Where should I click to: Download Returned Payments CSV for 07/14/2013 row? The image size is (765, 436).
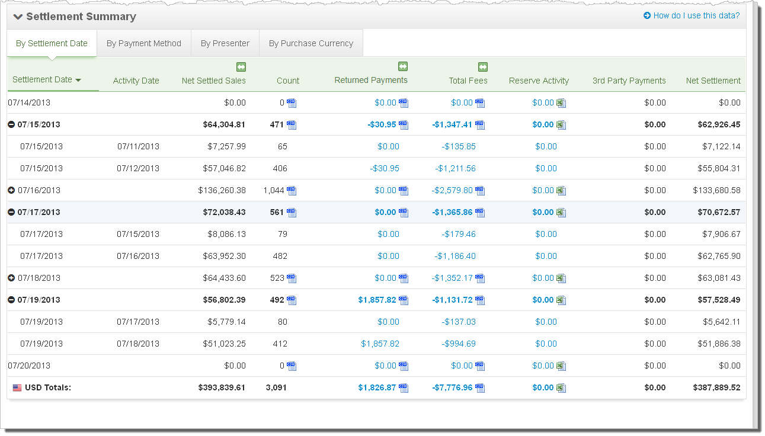(404, 103)
